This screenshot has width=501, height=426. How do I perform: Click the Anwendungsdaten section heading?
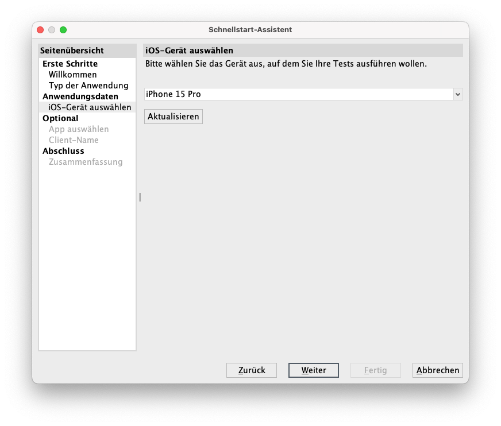80,96
